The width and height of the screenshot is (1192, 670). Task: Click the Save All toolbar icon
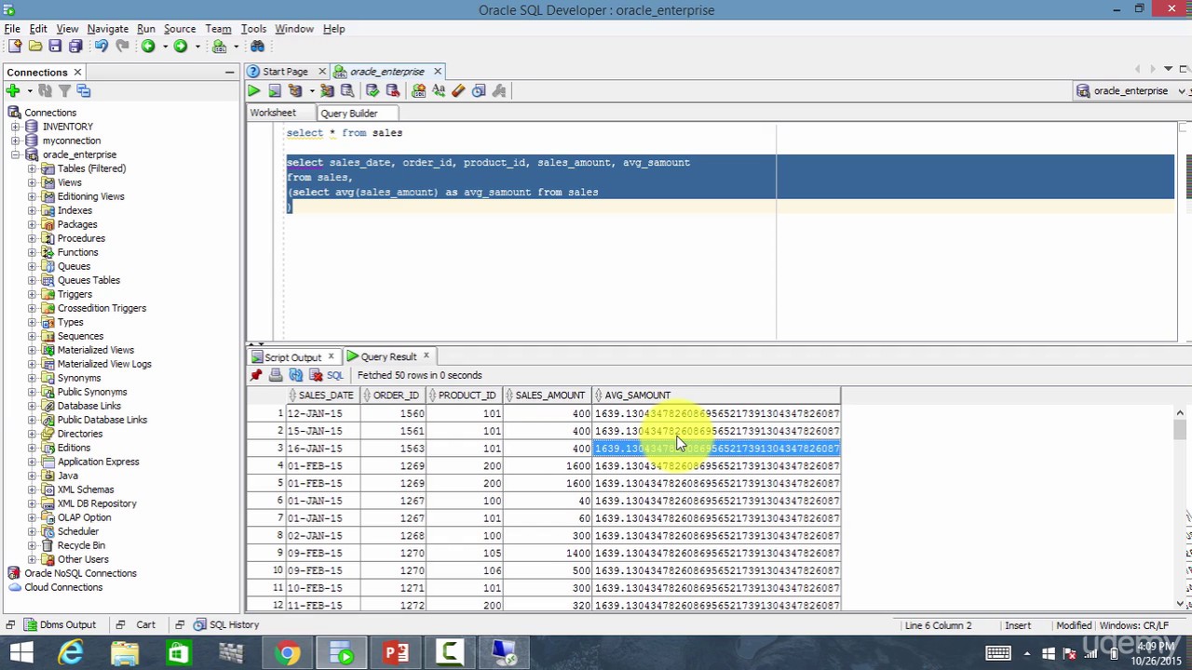coord(75,46)
